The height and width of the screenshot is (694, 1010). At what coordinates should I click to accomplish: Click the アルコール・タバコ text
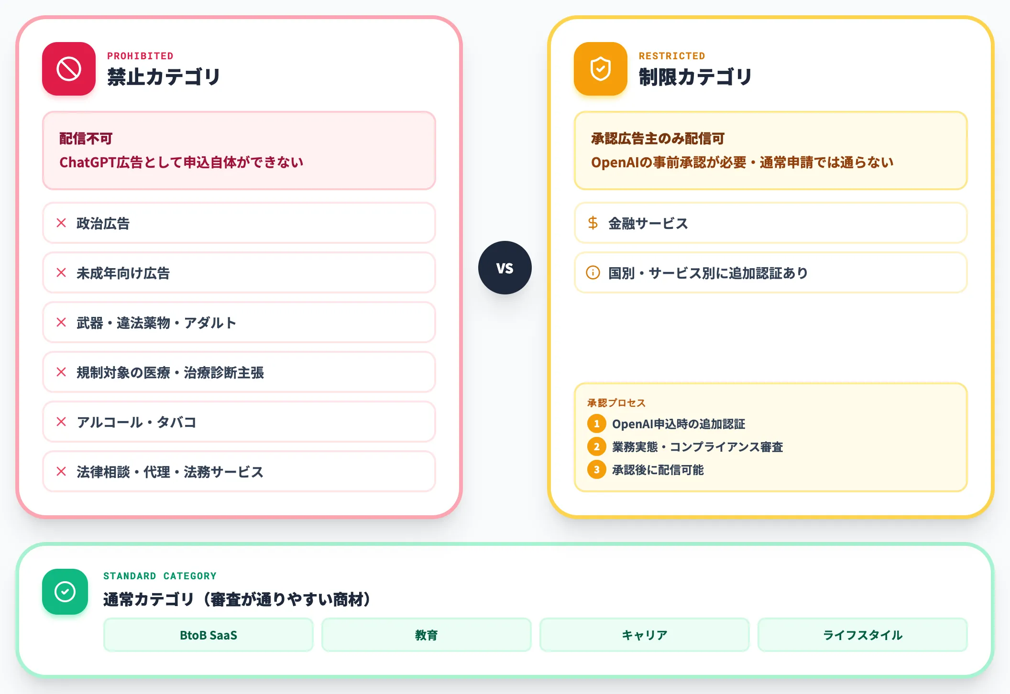pos(137,422)
